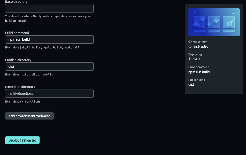Image resolution: width=246 pixels, height=155 pixels.
Task: Click the Build command form label
Action: (x=17, y=33)
